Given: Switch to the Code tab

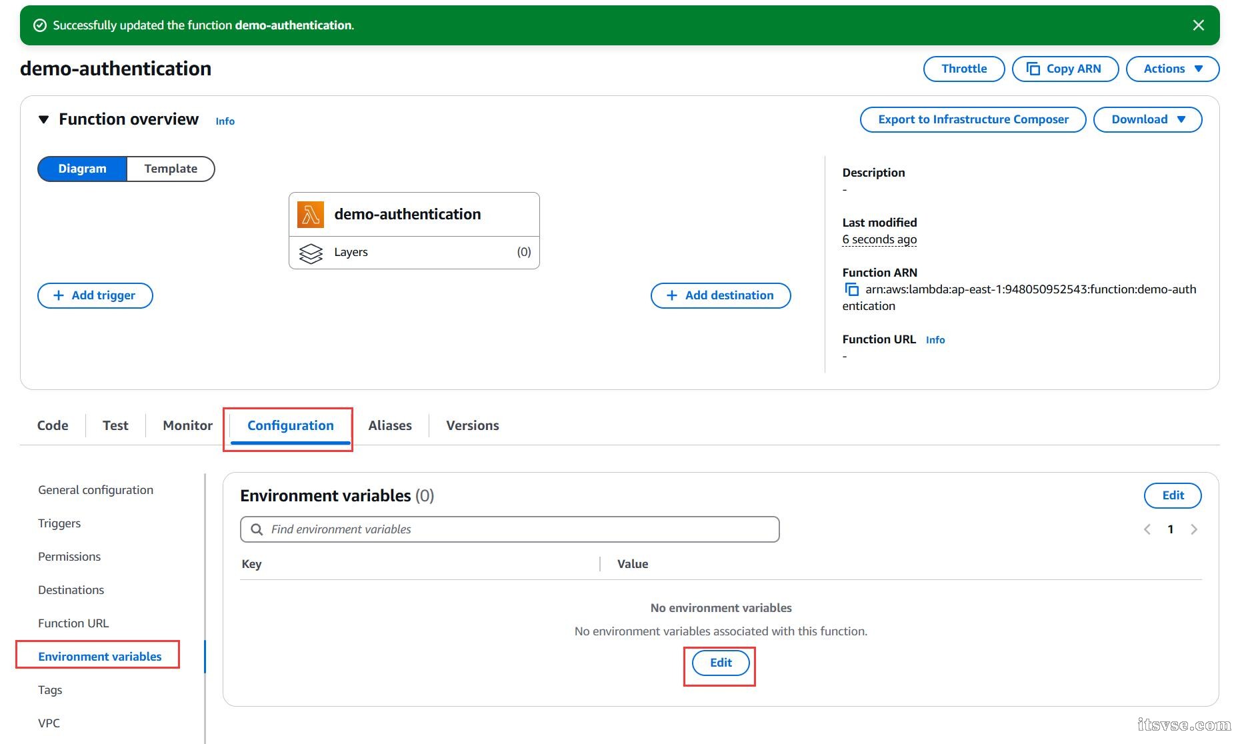Looking at the screenshot, I should [x=53, y=425].
